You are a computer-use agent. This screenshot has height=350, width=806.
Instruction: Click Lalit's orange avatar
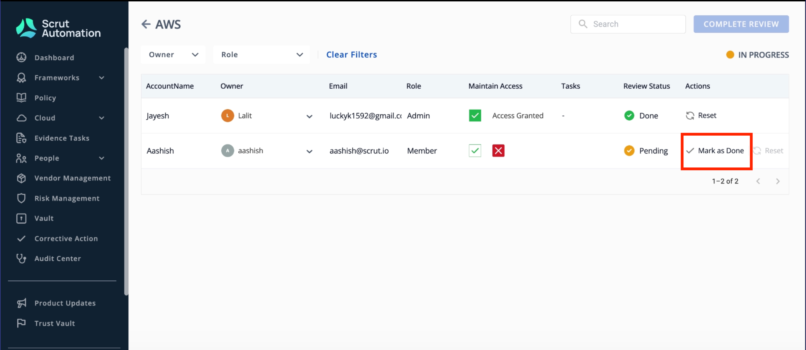click(x=228, y=116)
